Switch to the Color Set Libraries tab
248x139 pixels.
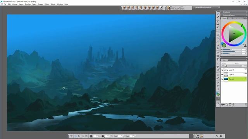click(238, 18)
